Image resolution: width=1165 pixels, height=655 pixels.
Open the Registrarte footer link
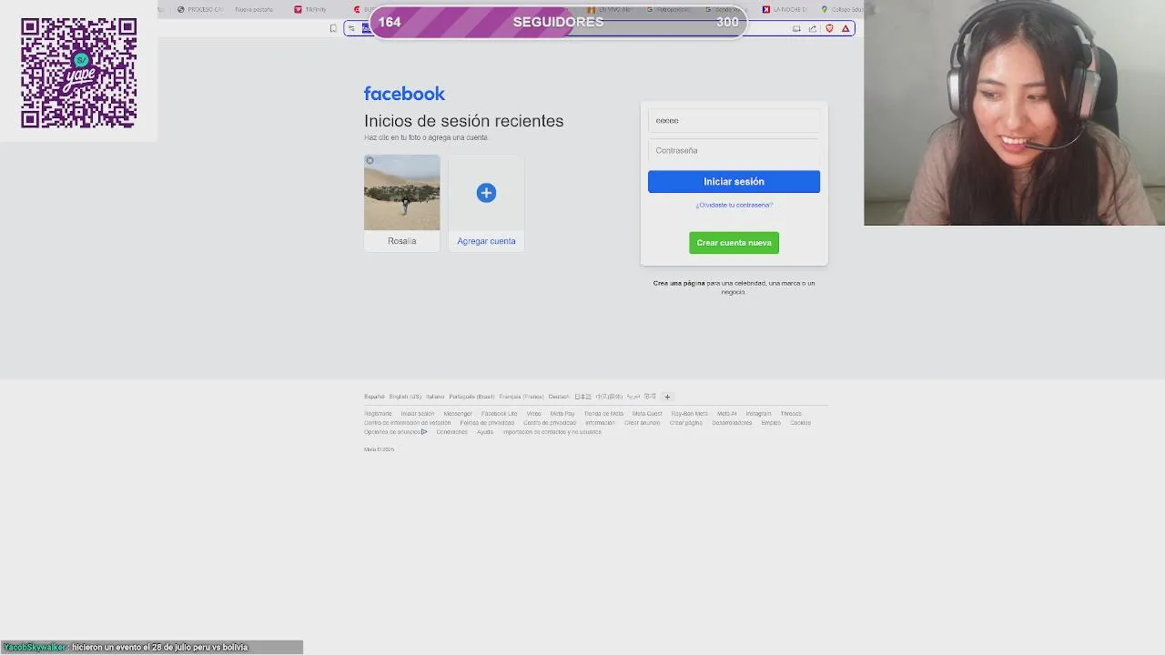pyautogui.click(x=378, y=414)
